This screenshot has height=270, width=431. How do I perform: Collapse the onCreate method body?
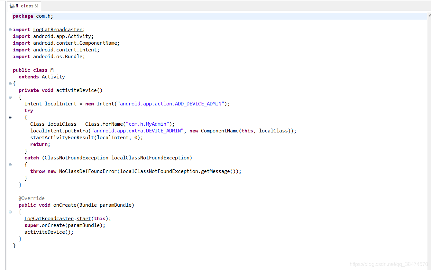coord(10,212)
